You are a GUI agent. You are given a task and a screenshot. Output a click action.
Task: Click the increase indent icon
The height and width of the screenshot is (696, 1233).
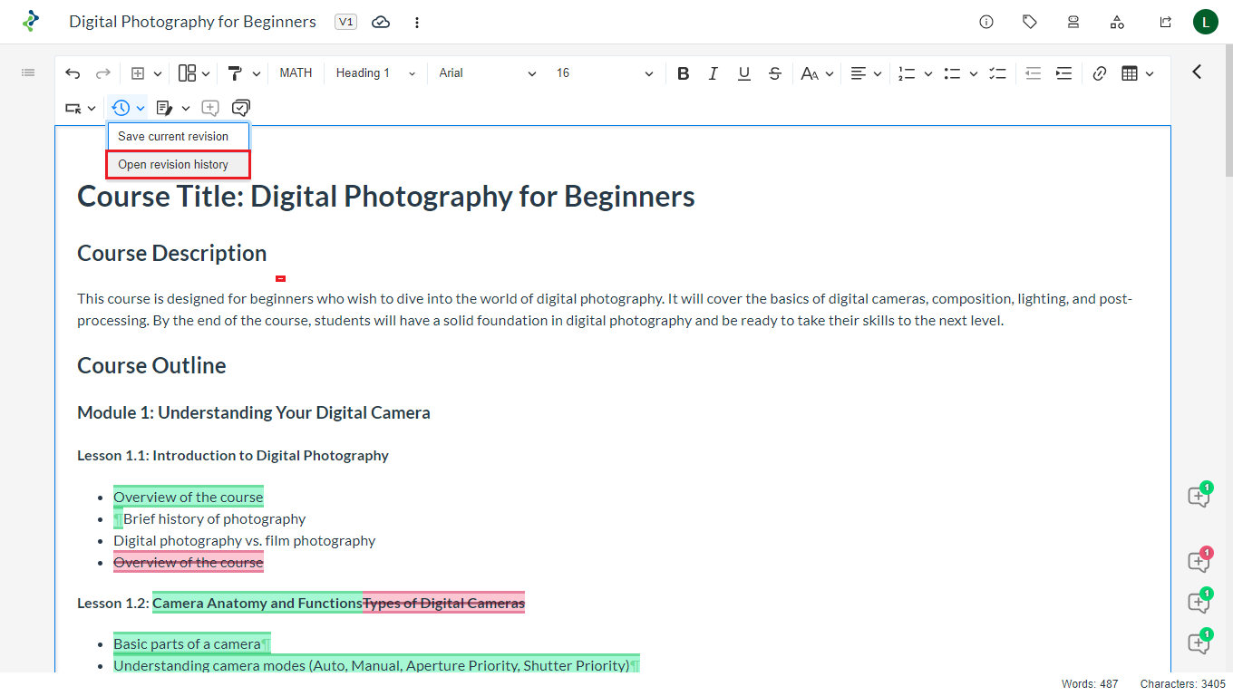coord(1063,73)
